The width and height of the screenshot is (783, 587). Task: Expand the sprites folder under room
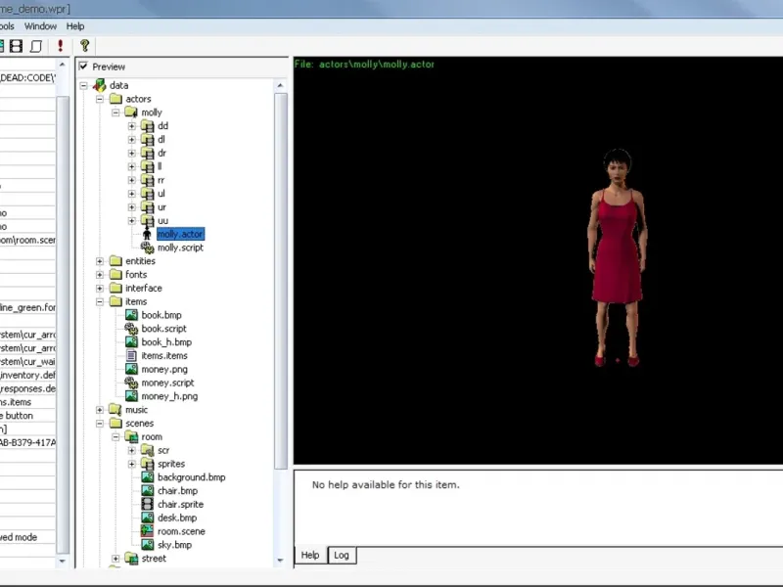[x=132, y=464]
